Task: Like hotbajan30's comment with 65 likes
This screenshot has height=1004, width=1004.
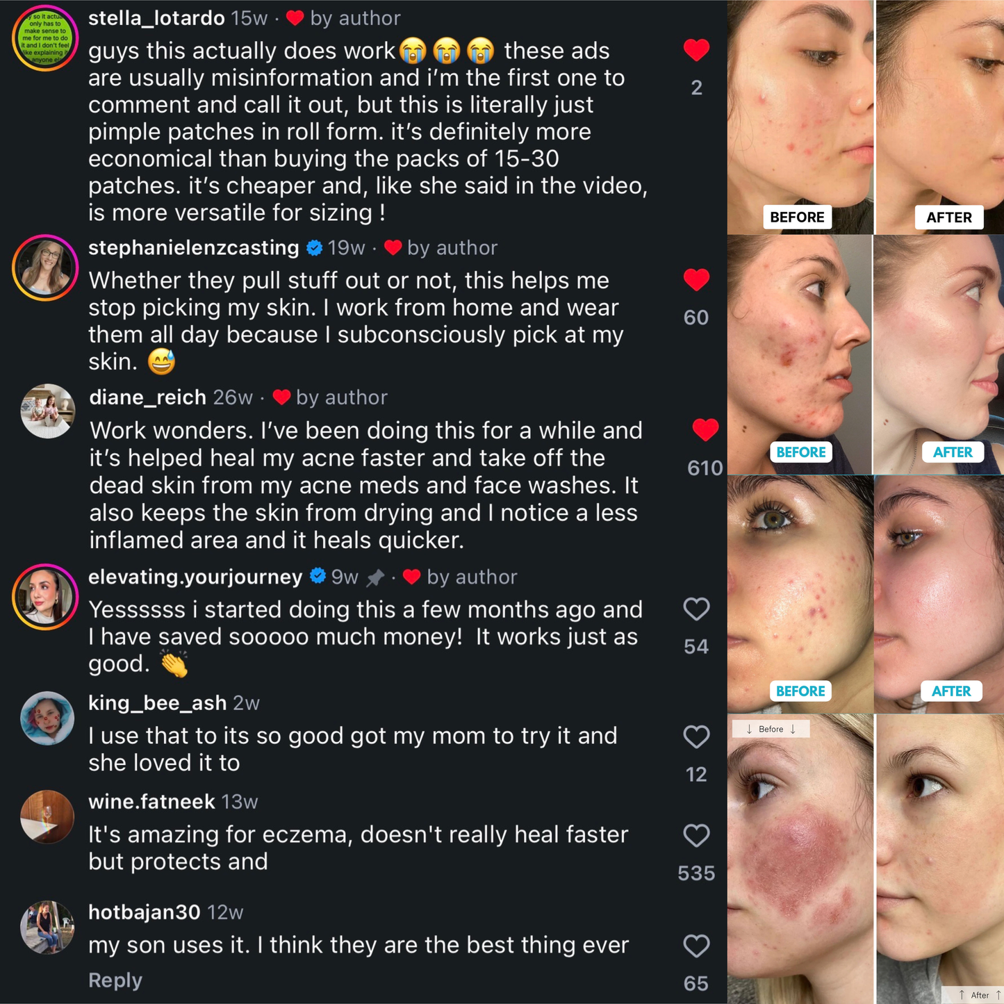Action: click(x=696, y=946)
